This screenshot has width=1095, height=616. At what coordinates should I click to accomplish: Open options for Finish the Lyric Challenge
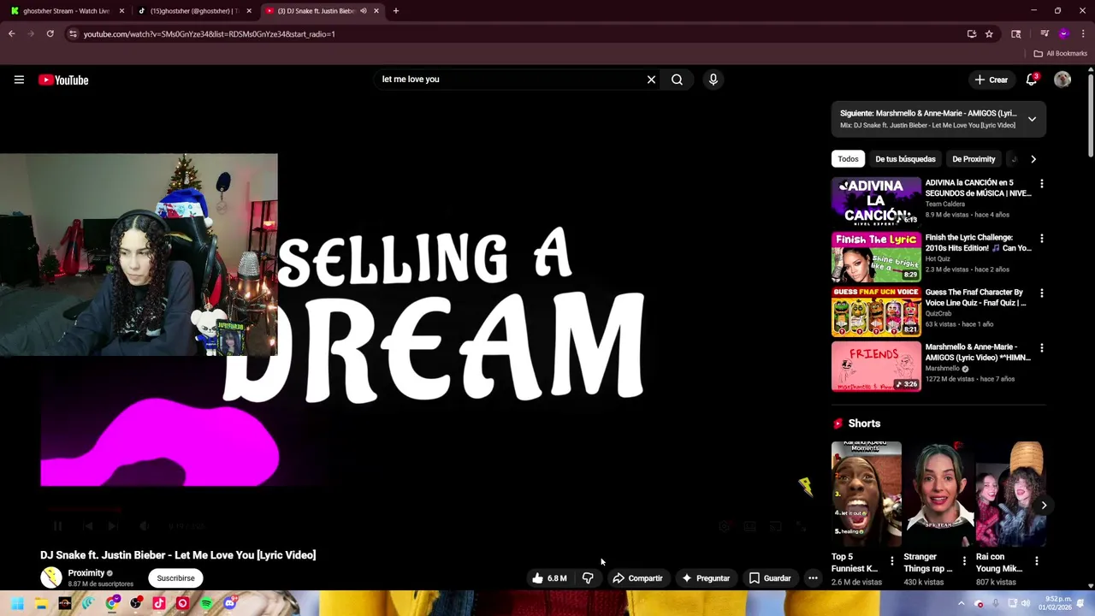1041,239
